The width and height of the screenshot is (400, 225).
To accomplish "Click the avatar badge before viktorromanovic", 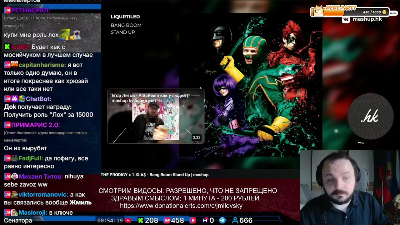I will 15,195.
